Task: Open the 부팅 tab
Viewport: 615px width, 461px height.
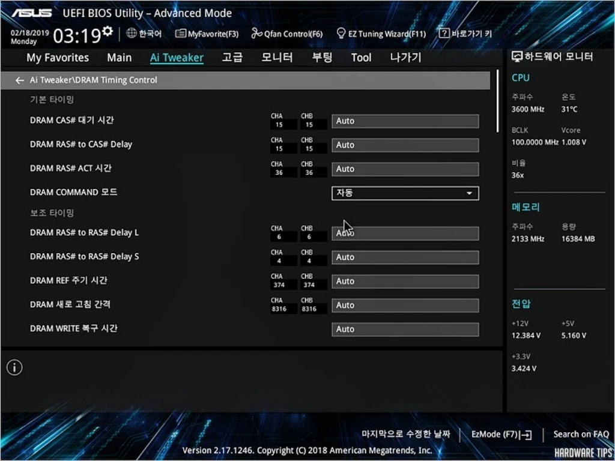Action: [x=322, y=58]
